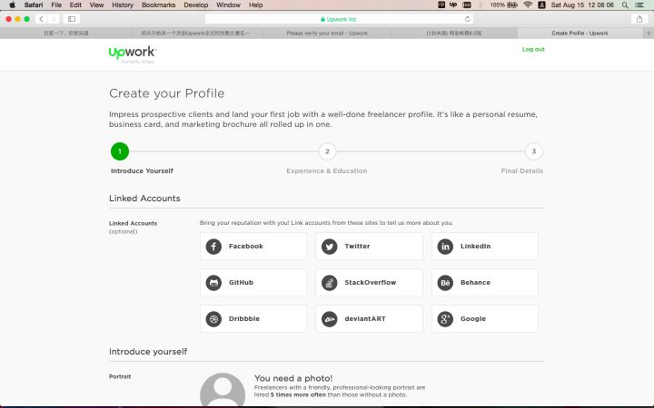
Task: Link your LinkedIn account
Action: [x=485, y=247]
